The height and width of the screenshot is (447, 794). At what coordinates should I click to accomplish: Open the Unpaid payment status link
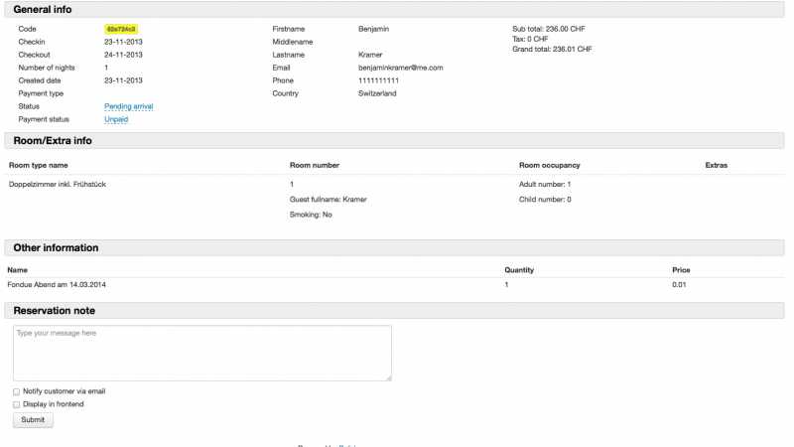coord(116,119)
